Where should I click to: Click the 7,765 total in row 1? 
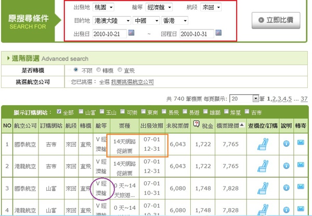click(230, 144)
